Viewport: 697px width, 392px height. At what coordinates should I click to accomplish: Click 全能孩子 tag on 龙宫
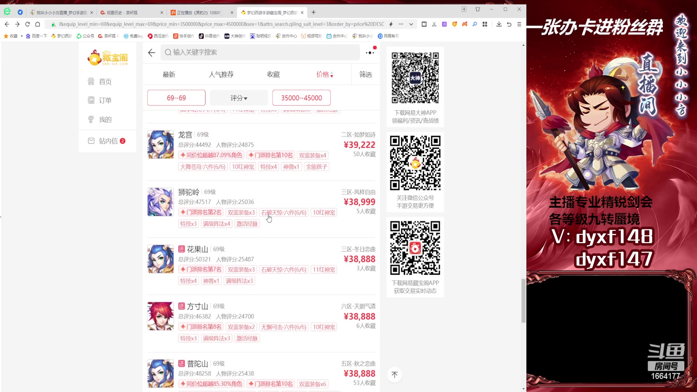tap(317, 167)
